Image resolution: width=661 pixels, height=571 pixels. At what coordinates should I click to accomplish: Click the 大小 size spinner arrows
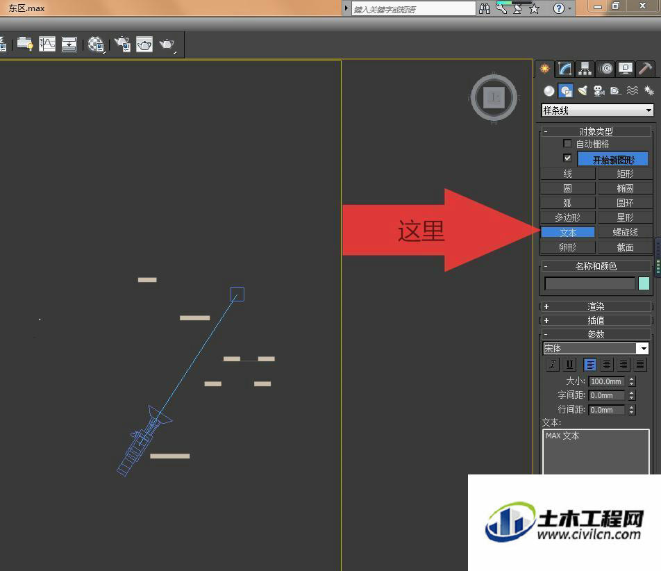(632, 381)
